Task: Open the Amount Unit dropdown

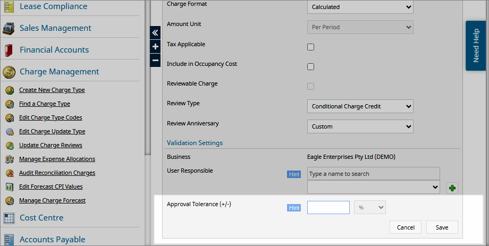Action: click(x=360, y=27)
